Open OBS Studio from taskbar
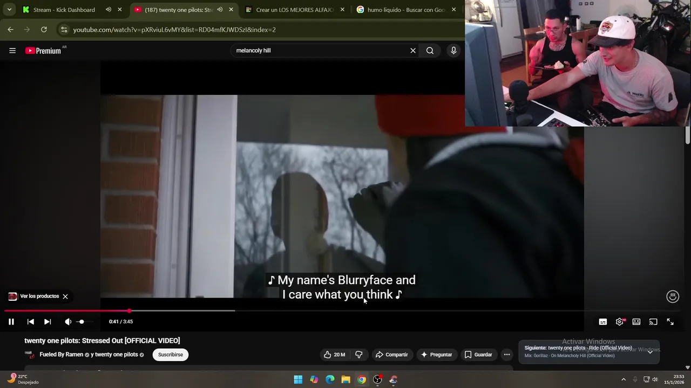The width and height of the screenshot is (691, 388). click(x=378, y=380)
